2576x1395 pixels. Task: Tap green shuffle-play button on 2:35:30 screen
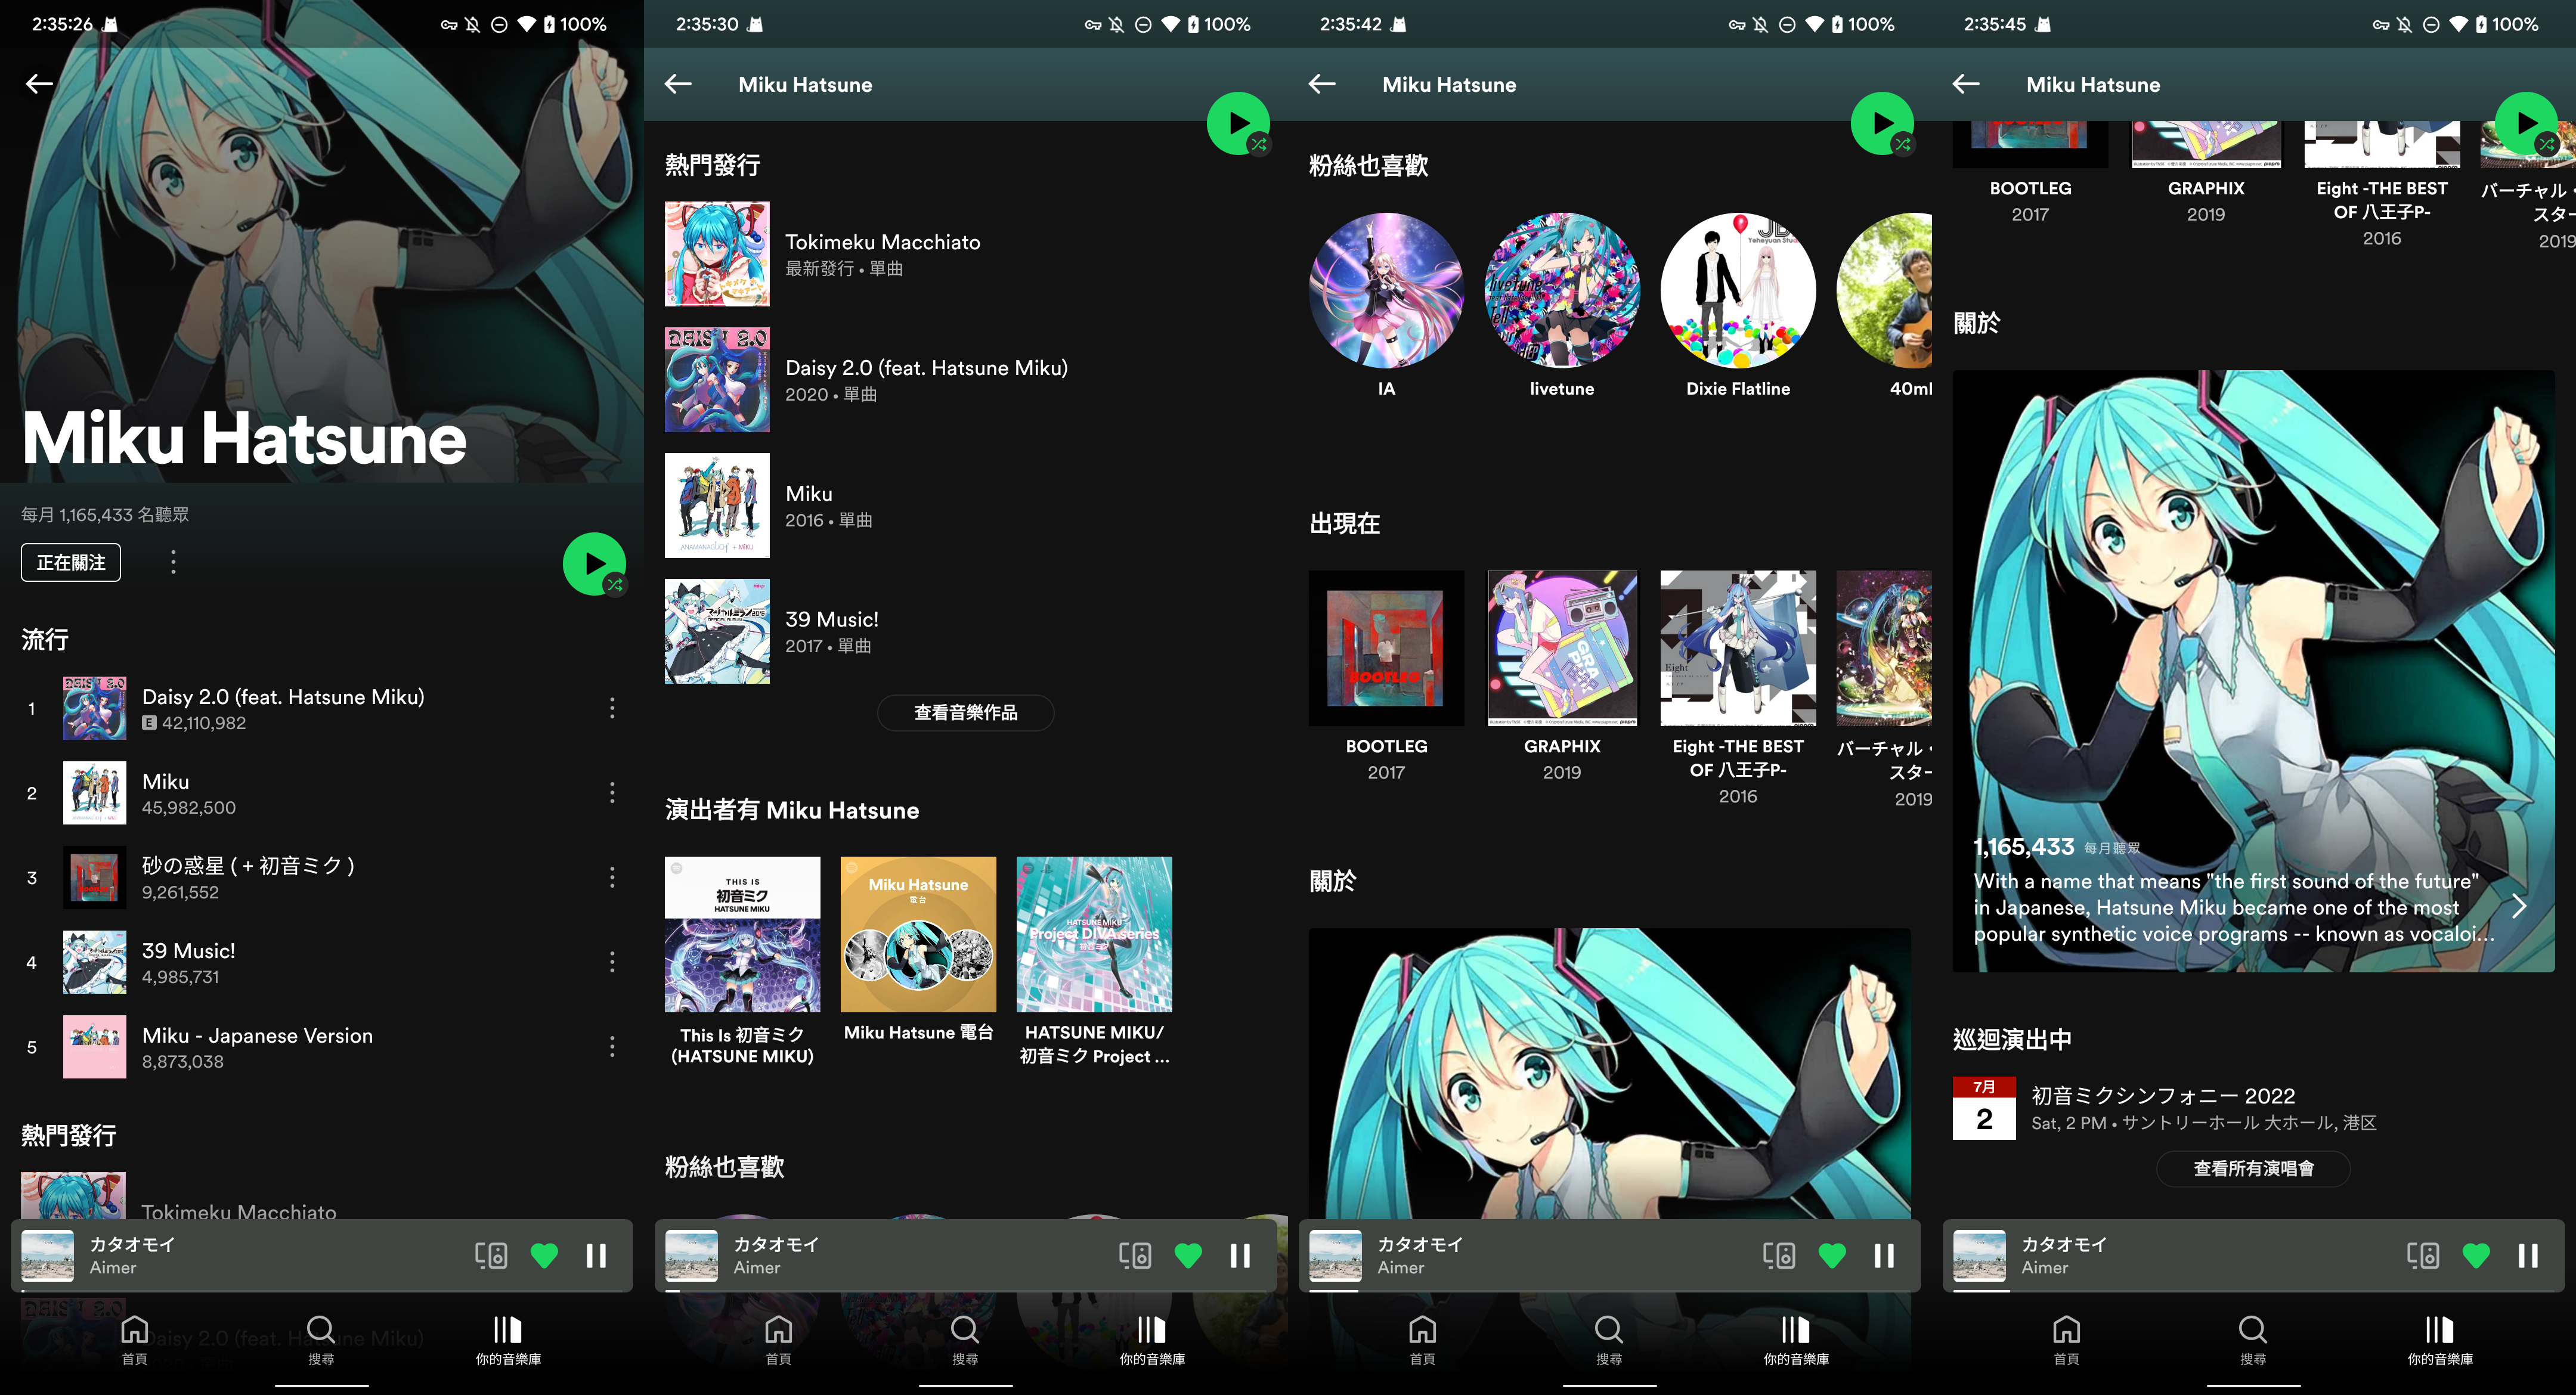(1238, 124)
